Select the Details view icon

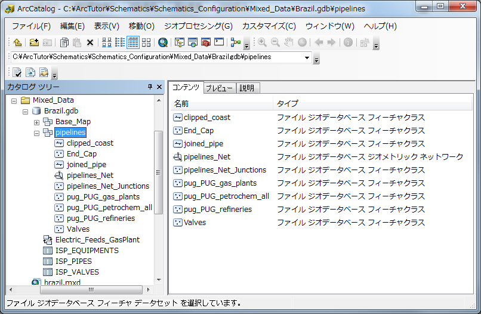133,42
